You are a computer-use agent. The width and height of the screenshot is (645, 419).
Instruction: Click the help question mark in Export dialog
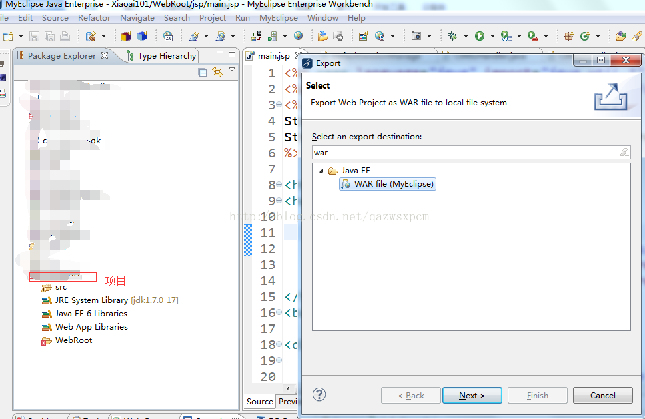[319, 395]
